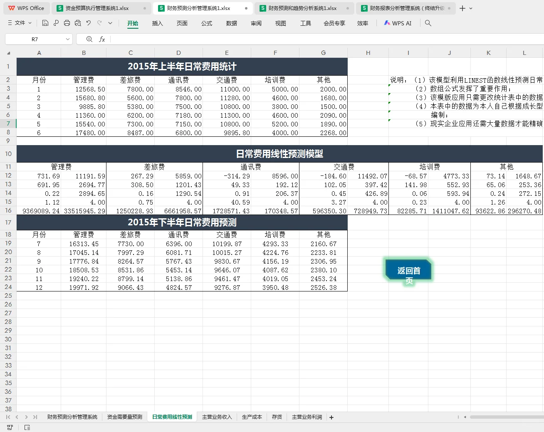Select the 审阅 ribbon tab
This screenshot has height=432, width=544.
click(256, 23)
